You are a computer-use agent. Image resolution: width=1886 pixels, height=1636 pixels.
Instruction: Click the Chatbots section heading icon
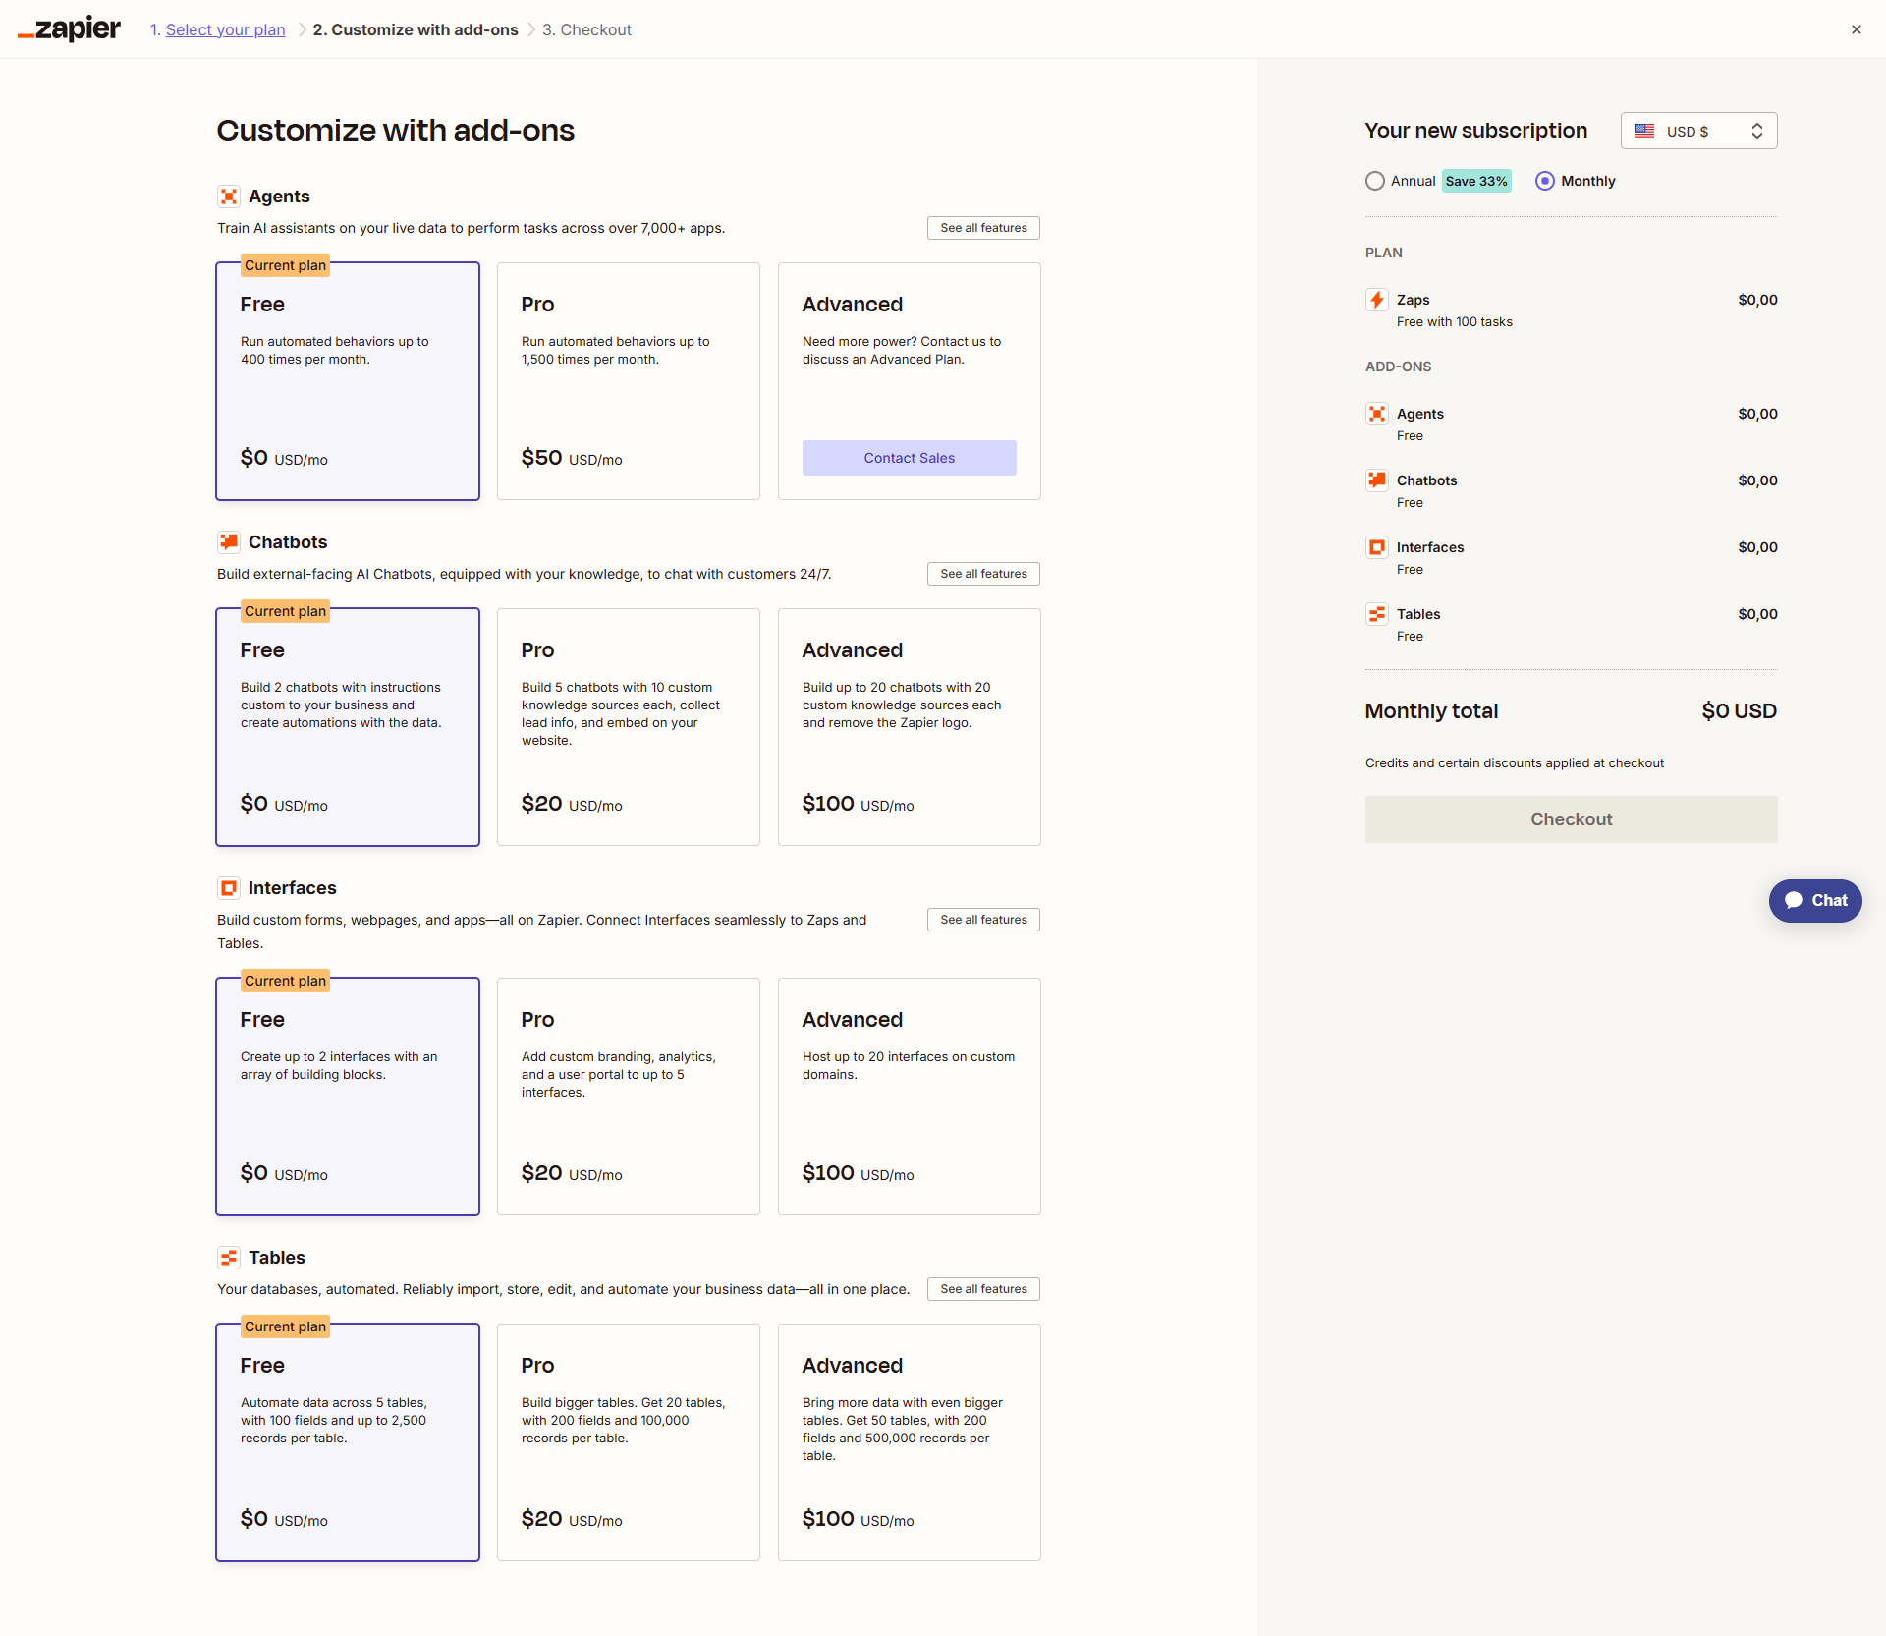[229, 542]
